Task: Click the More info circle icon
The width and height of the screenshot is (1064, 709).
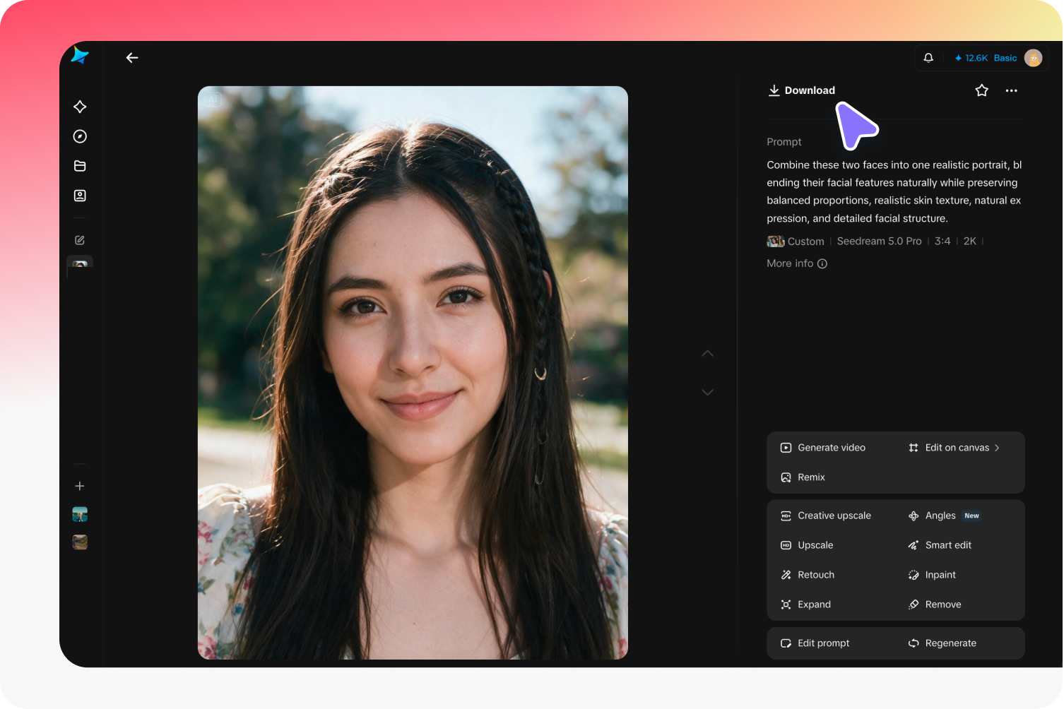Action: 822,263
